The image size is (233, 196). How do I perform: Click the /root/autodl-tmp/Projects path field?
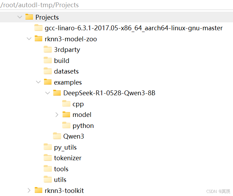[116, 5]
